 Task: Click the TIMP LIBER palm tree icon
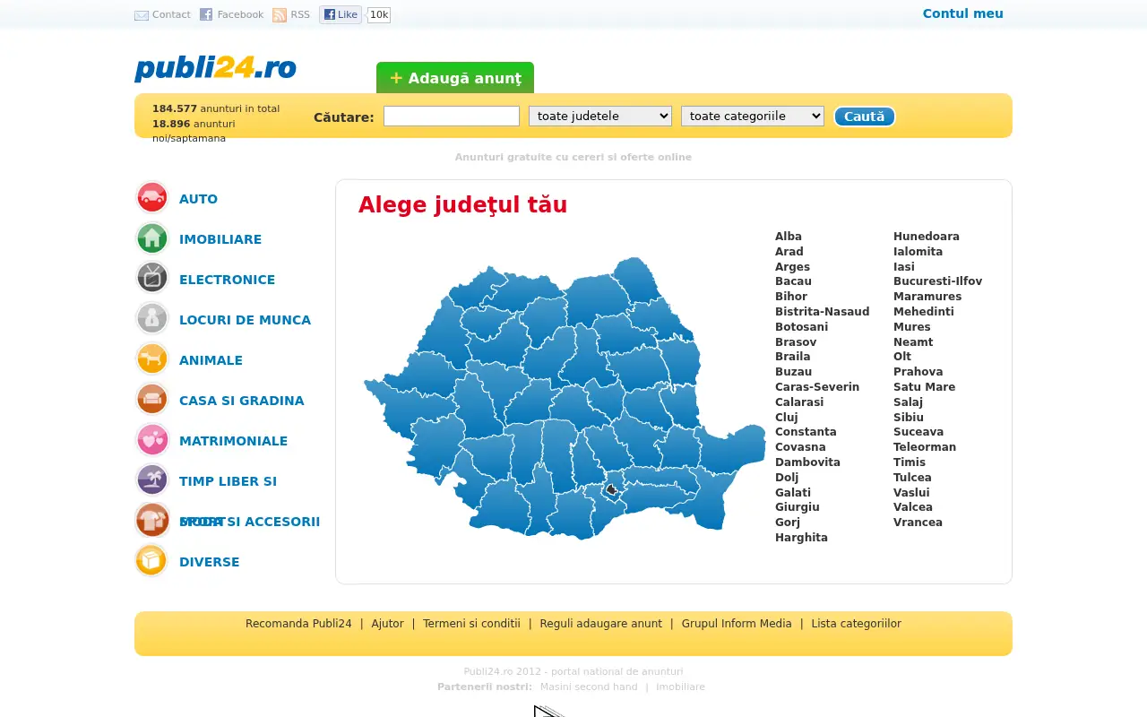tap(152, 479)
